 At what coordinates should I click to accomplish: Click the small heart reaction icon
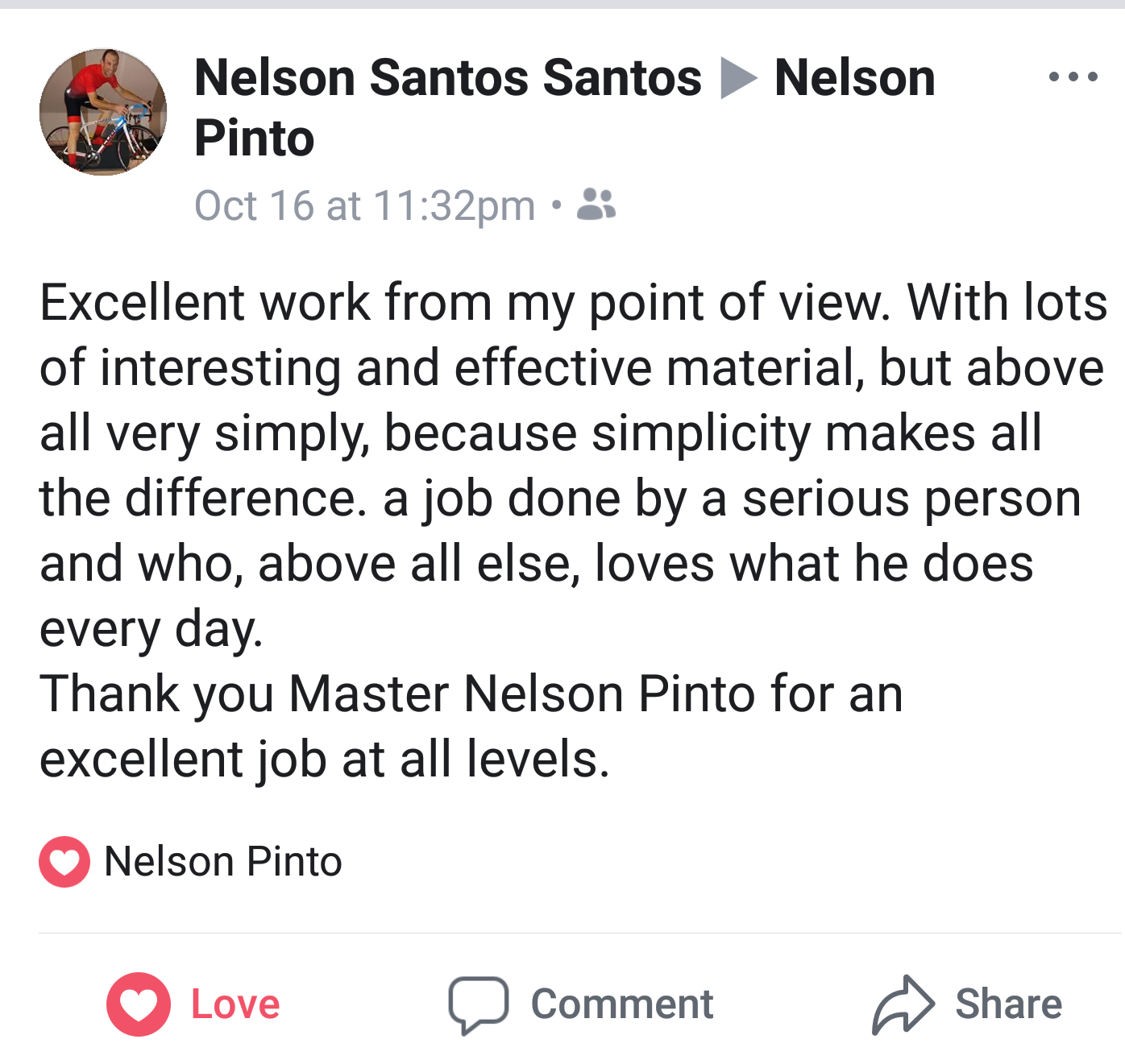[64, 862]
